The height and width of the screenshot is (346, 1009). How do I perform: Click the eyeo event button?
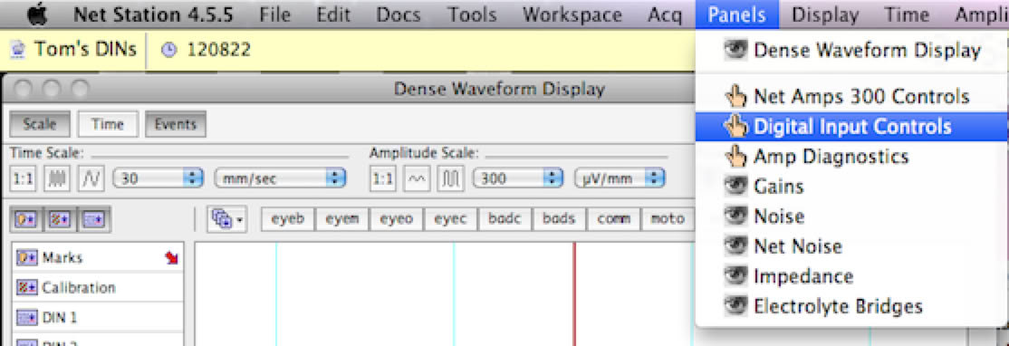[x=397, y=219]
